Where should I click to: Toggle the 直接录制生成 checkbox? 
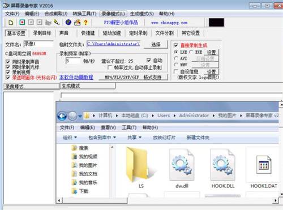point(176,45)
